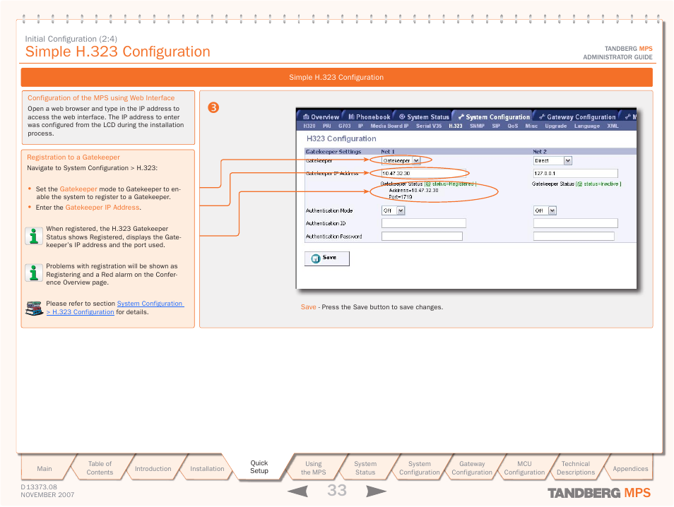Go to the Technical Descriptions guide tab
674x507 pixels.
576,468
